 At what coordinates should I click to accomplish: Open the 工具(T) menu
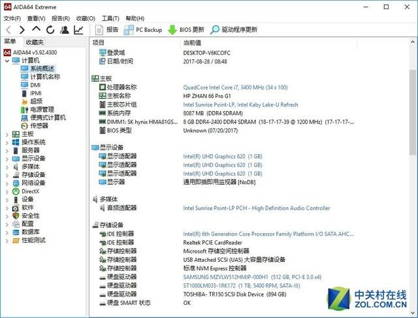(110, 18)
